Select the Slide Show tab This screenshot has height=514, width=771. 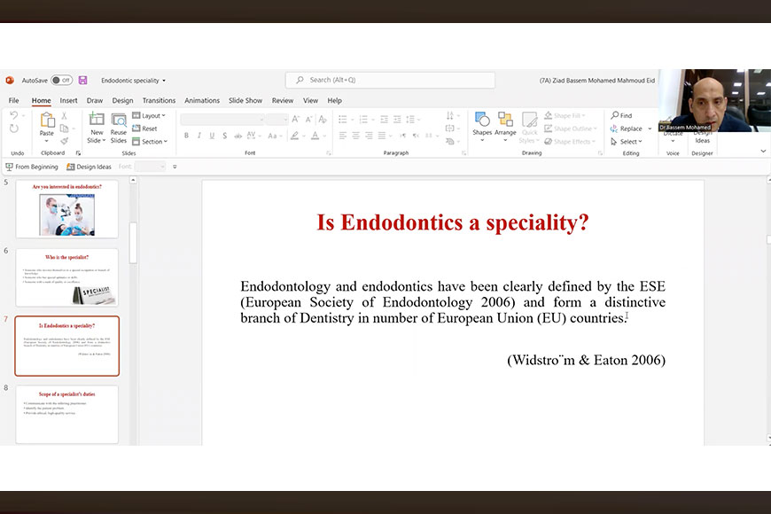(x=245, y=100)
